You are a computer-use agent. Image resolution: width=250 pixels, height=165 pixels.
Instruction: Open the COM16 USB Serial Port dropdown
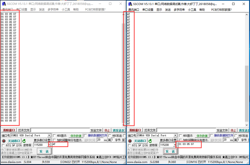[x=175, y=136]
